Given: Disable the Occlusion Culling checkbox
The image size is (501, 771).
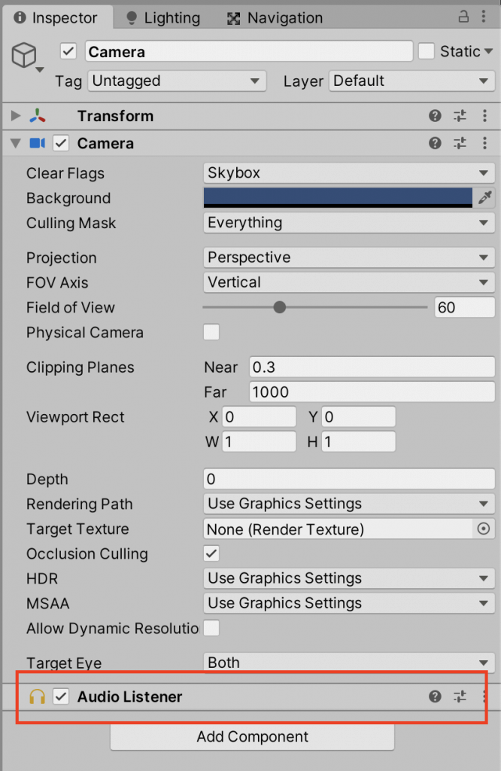Looking at the screenshot, I should pos(211,553).
